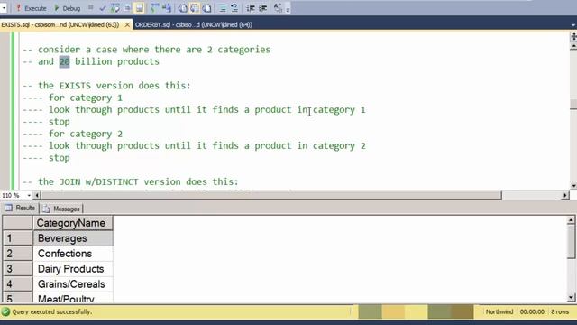Open Specify Values for Template Parameters

279,8
